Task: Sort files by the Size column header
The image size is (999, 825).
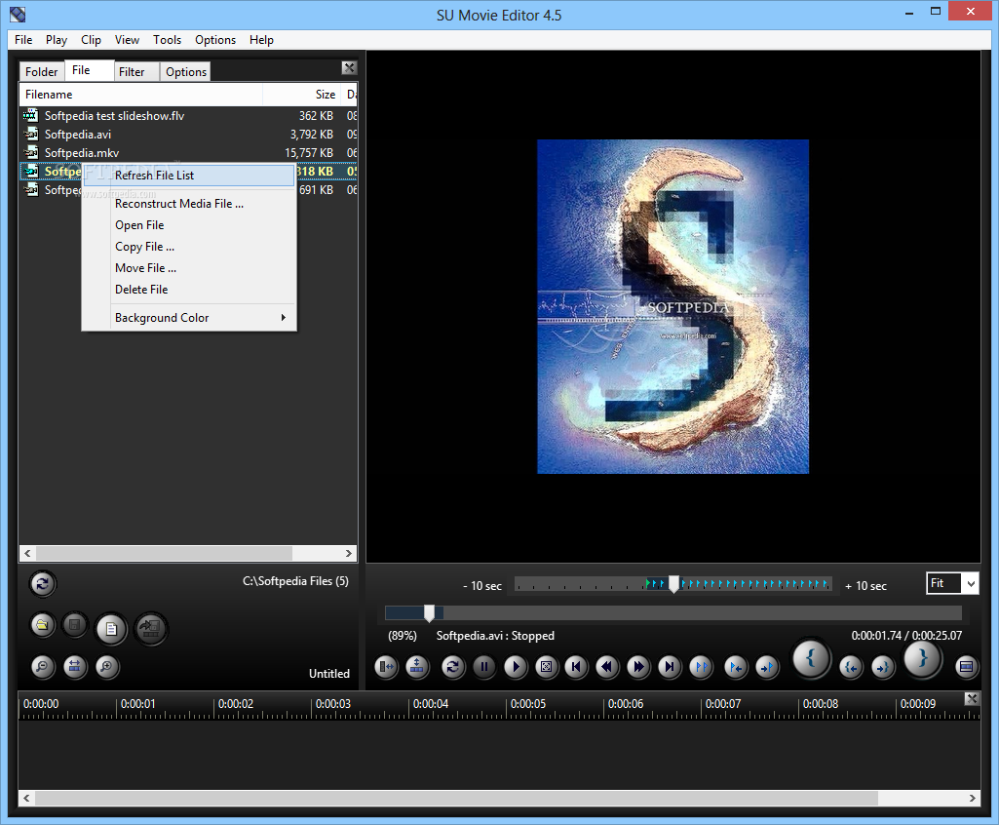Action: [x=301, y=95]
